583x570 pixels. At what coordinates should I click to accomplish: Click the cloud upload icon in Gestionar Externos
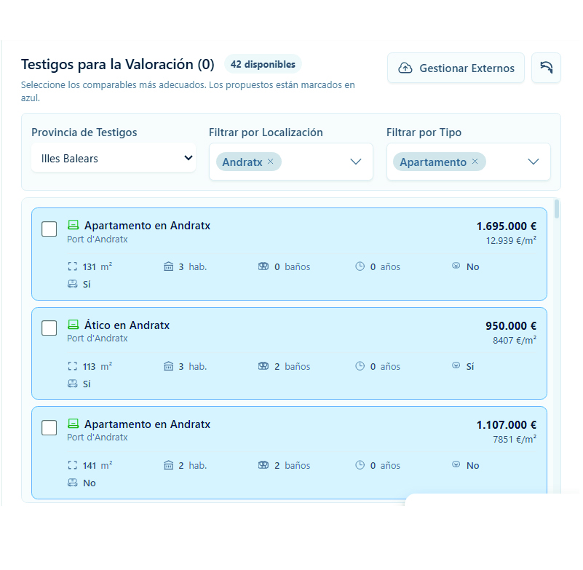405,68
